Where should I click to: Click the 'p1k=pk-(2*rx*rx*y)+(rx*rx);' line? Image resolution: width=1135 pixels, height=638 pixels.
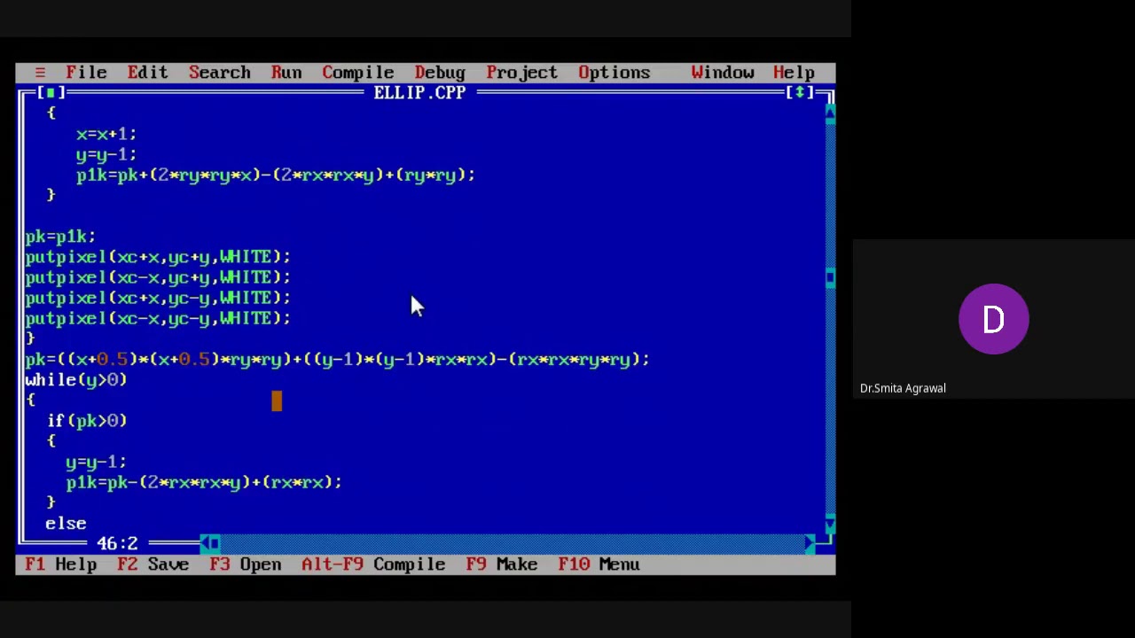[x=204, y=482]
